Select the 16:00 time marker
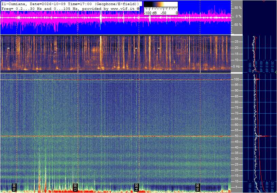The height and width of the screenshot is (193, 277). coord(197,187)
